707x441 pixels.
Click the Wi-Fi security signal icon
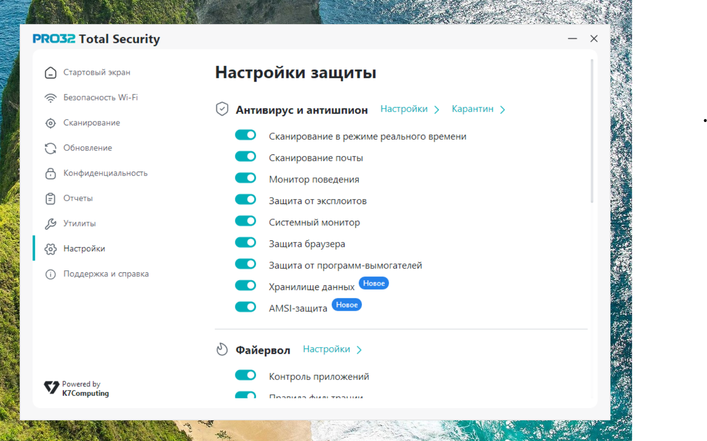tap(50, 98)
